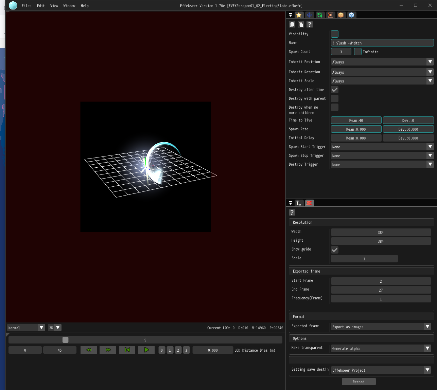Toggle the Visibility checkbox
Image resolution: width=437 pixels, height=390 pixels.
pos(335,34)
